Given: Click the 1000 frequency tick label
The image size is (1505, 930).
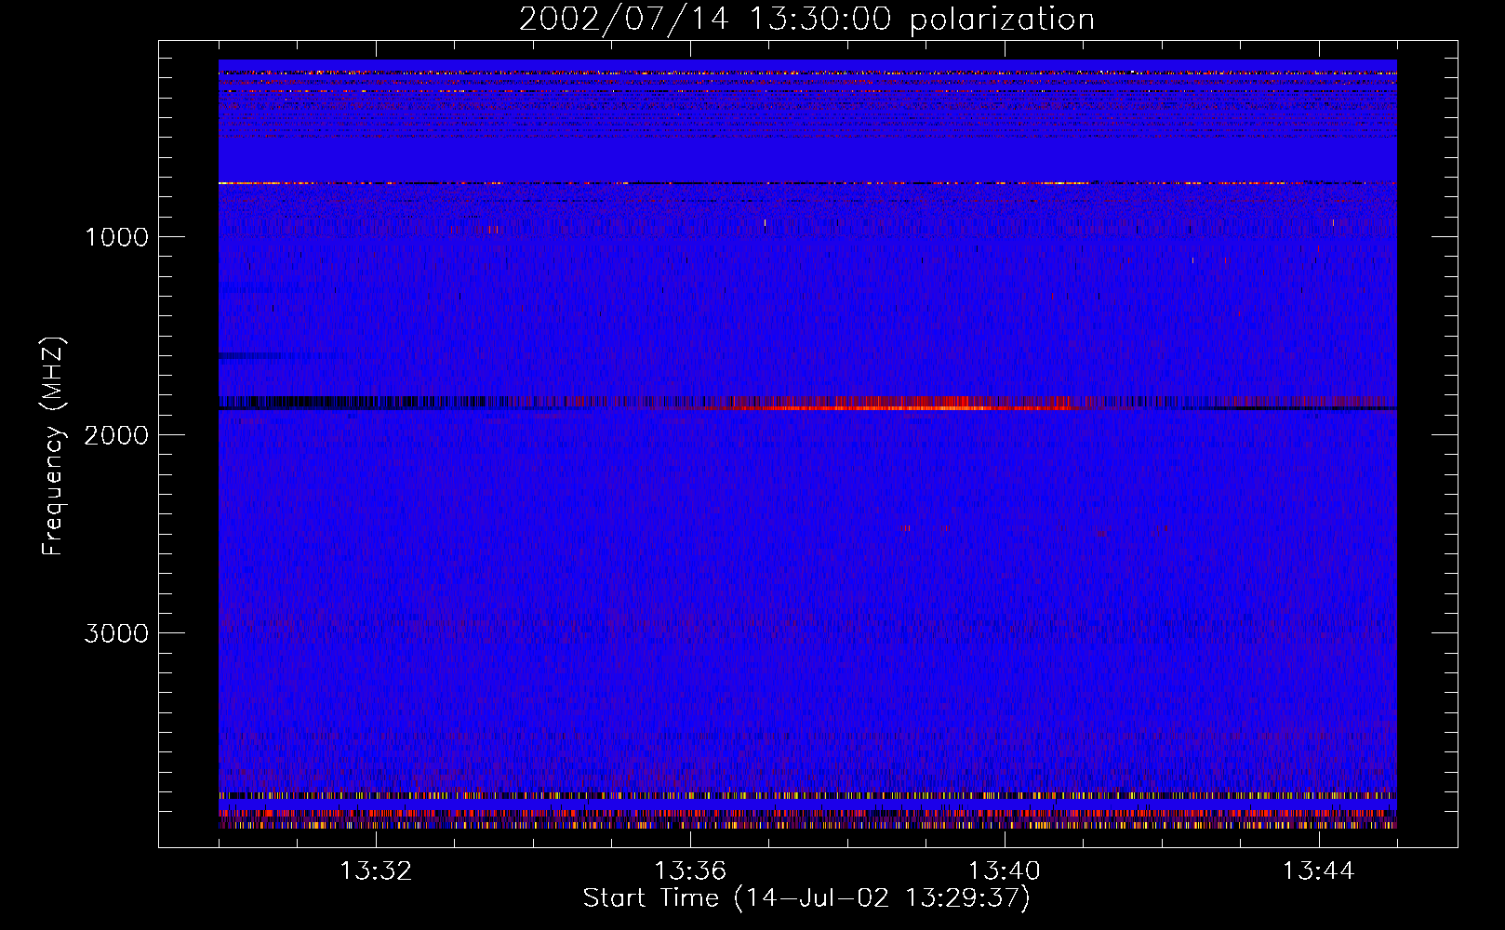Looking at the screenshot, I should coord(116,237).
